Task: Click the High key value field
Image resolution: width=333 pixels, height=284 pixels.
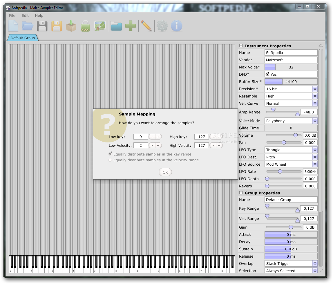Action: 202,137
